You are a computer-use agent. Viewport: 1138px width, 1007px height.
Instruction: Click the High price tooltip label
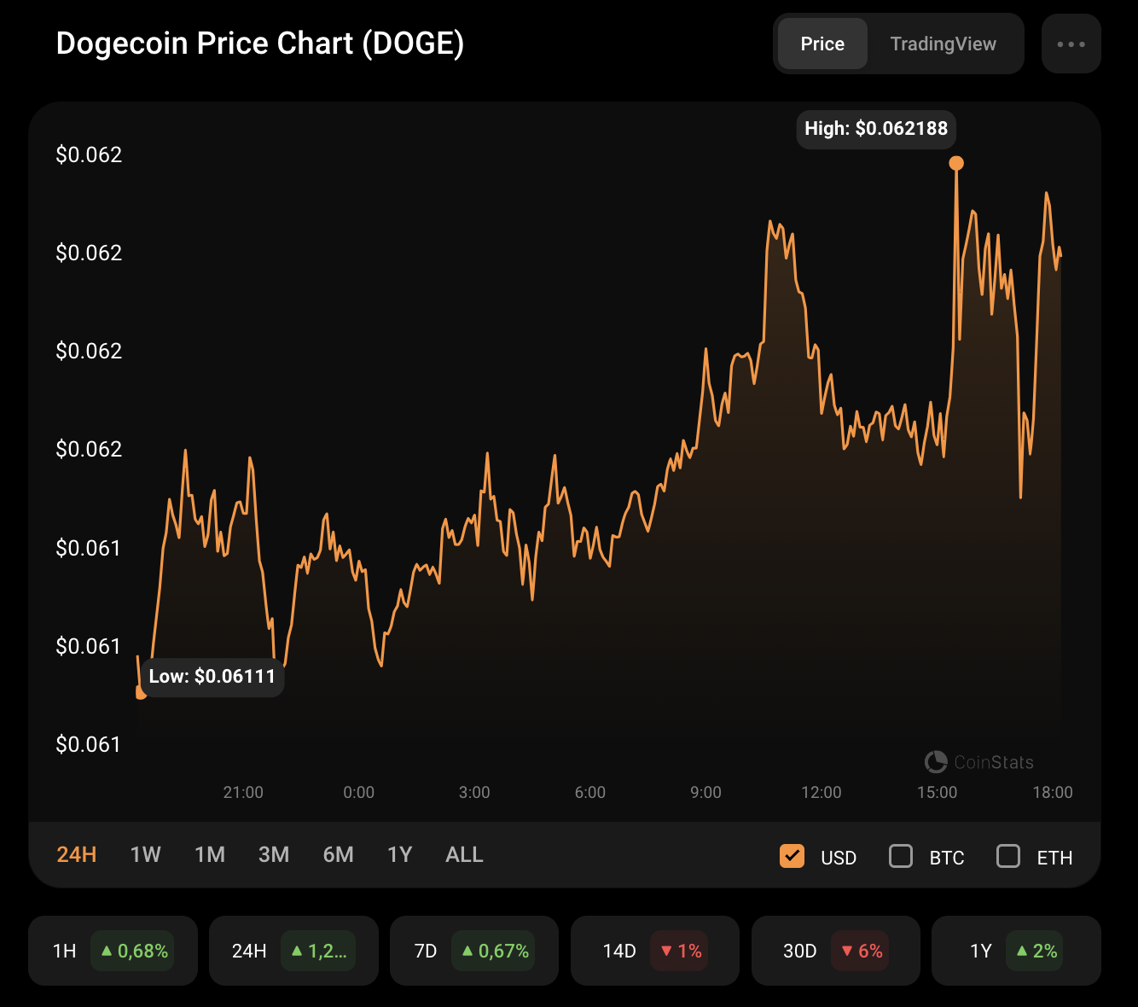click(x=876, y=129)
